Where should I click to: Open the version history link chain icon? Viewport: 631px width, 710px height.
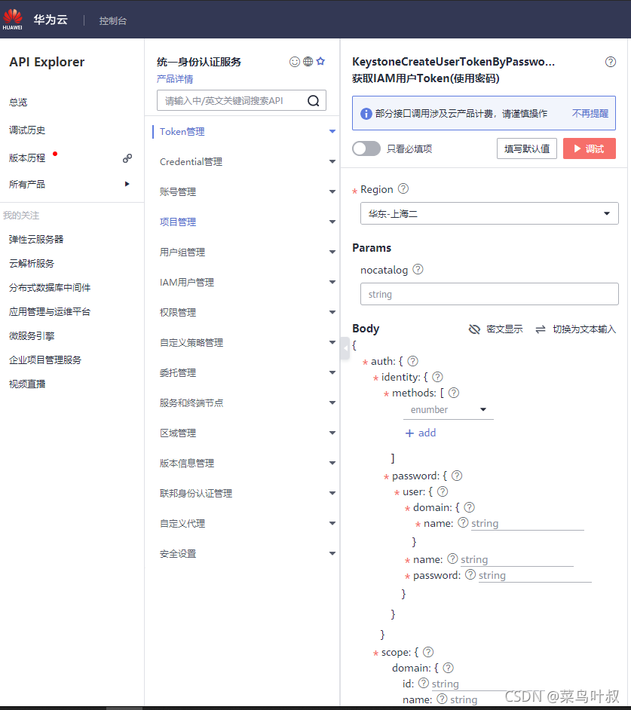[x=127, y=158]
